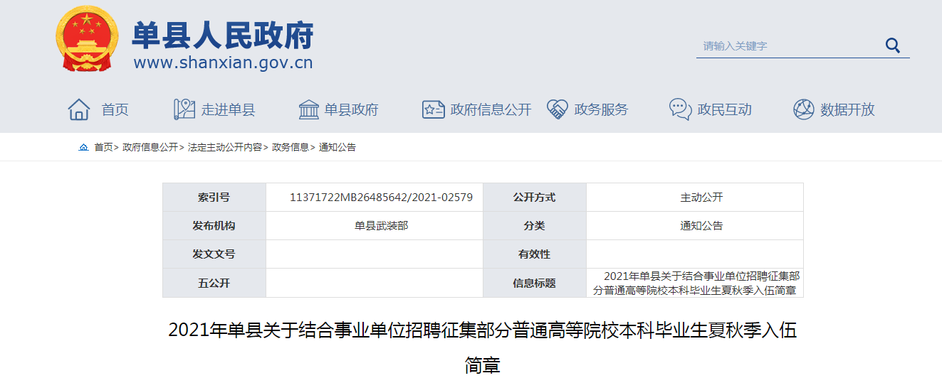Click the star card icon for 政府信息公开

[x=434, y=109]
